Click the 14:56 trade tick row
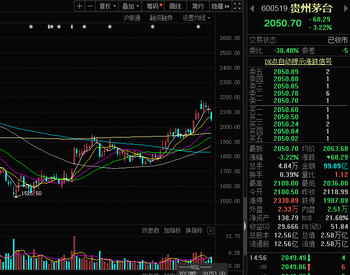This screenshot has width=350, height=275. click(x=299, y=258)
